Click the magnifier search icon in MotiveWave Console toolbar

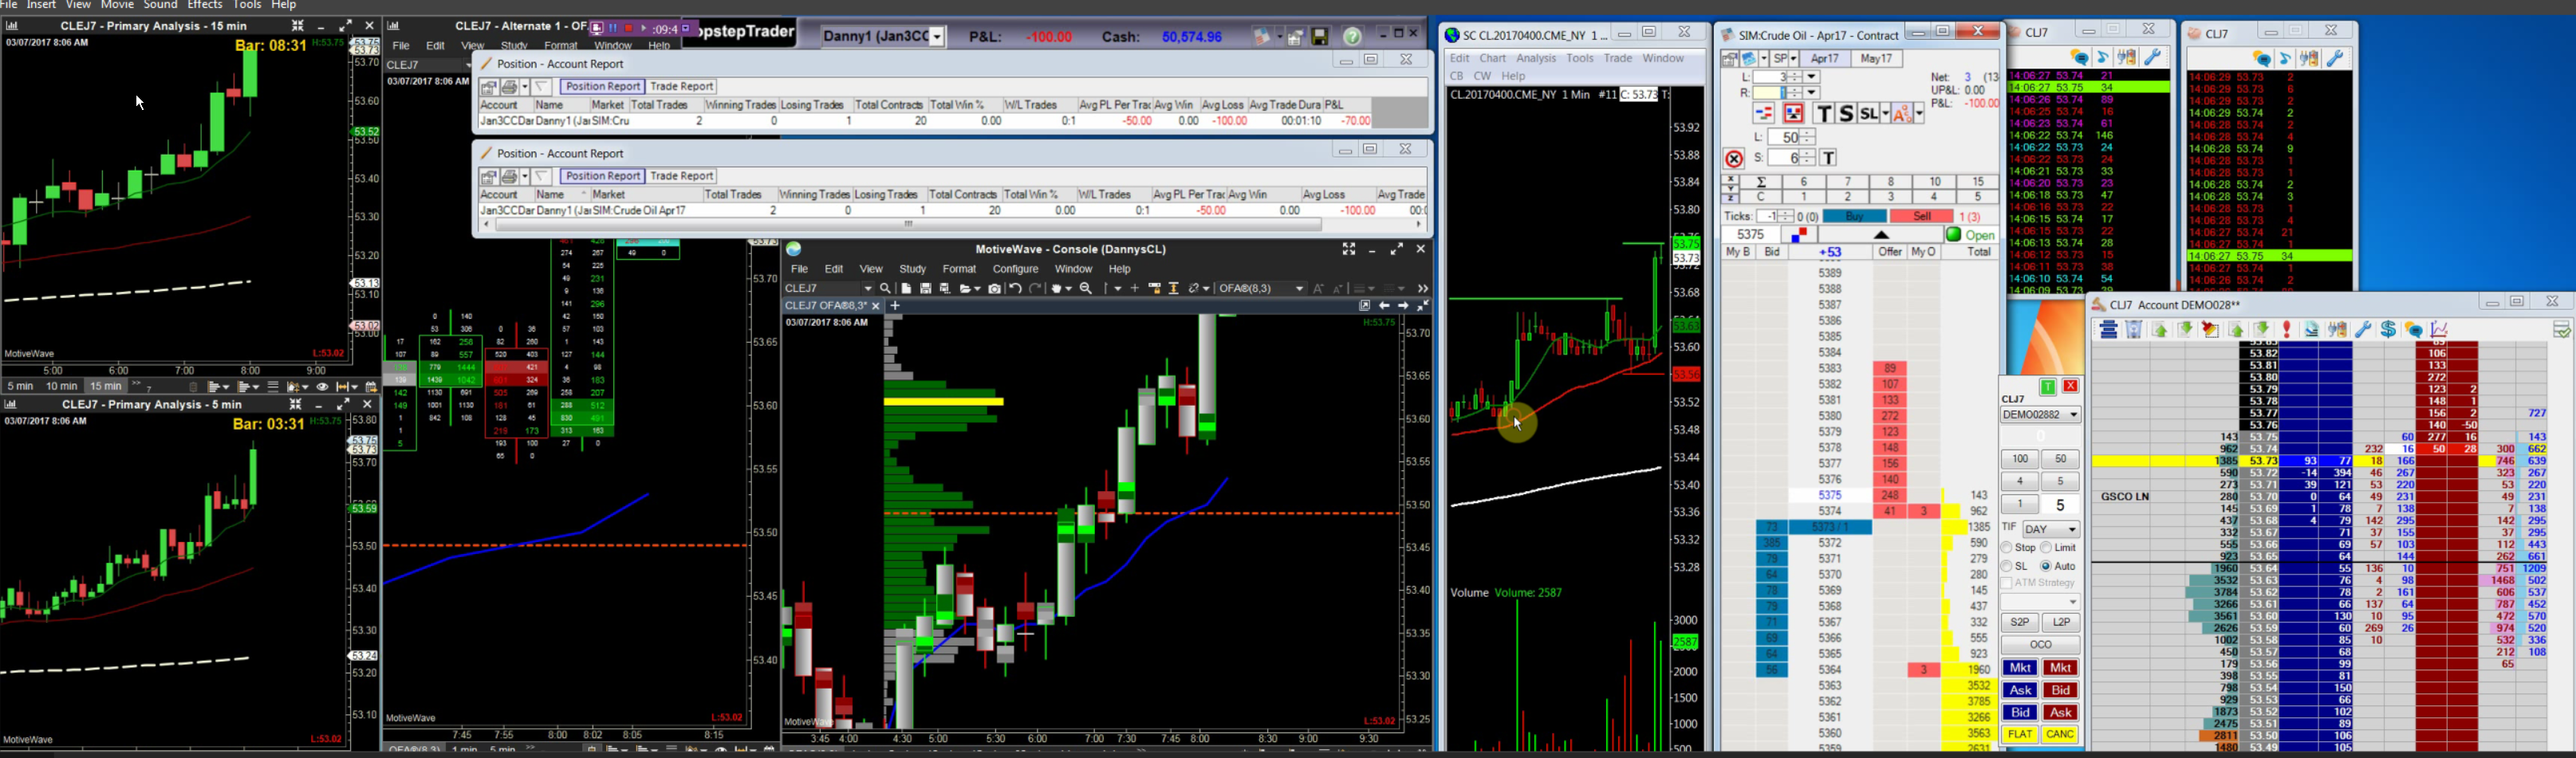(885, 288)
